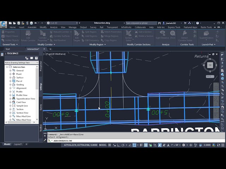This screenshot has width=226, height=169.
Task: Click the Undo arrow icon
Action: (36, 23)
